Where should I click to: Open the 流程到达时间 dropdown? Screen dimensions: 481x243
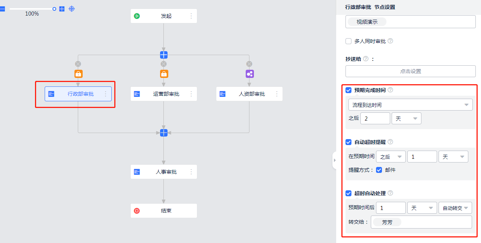coord(410,105)
